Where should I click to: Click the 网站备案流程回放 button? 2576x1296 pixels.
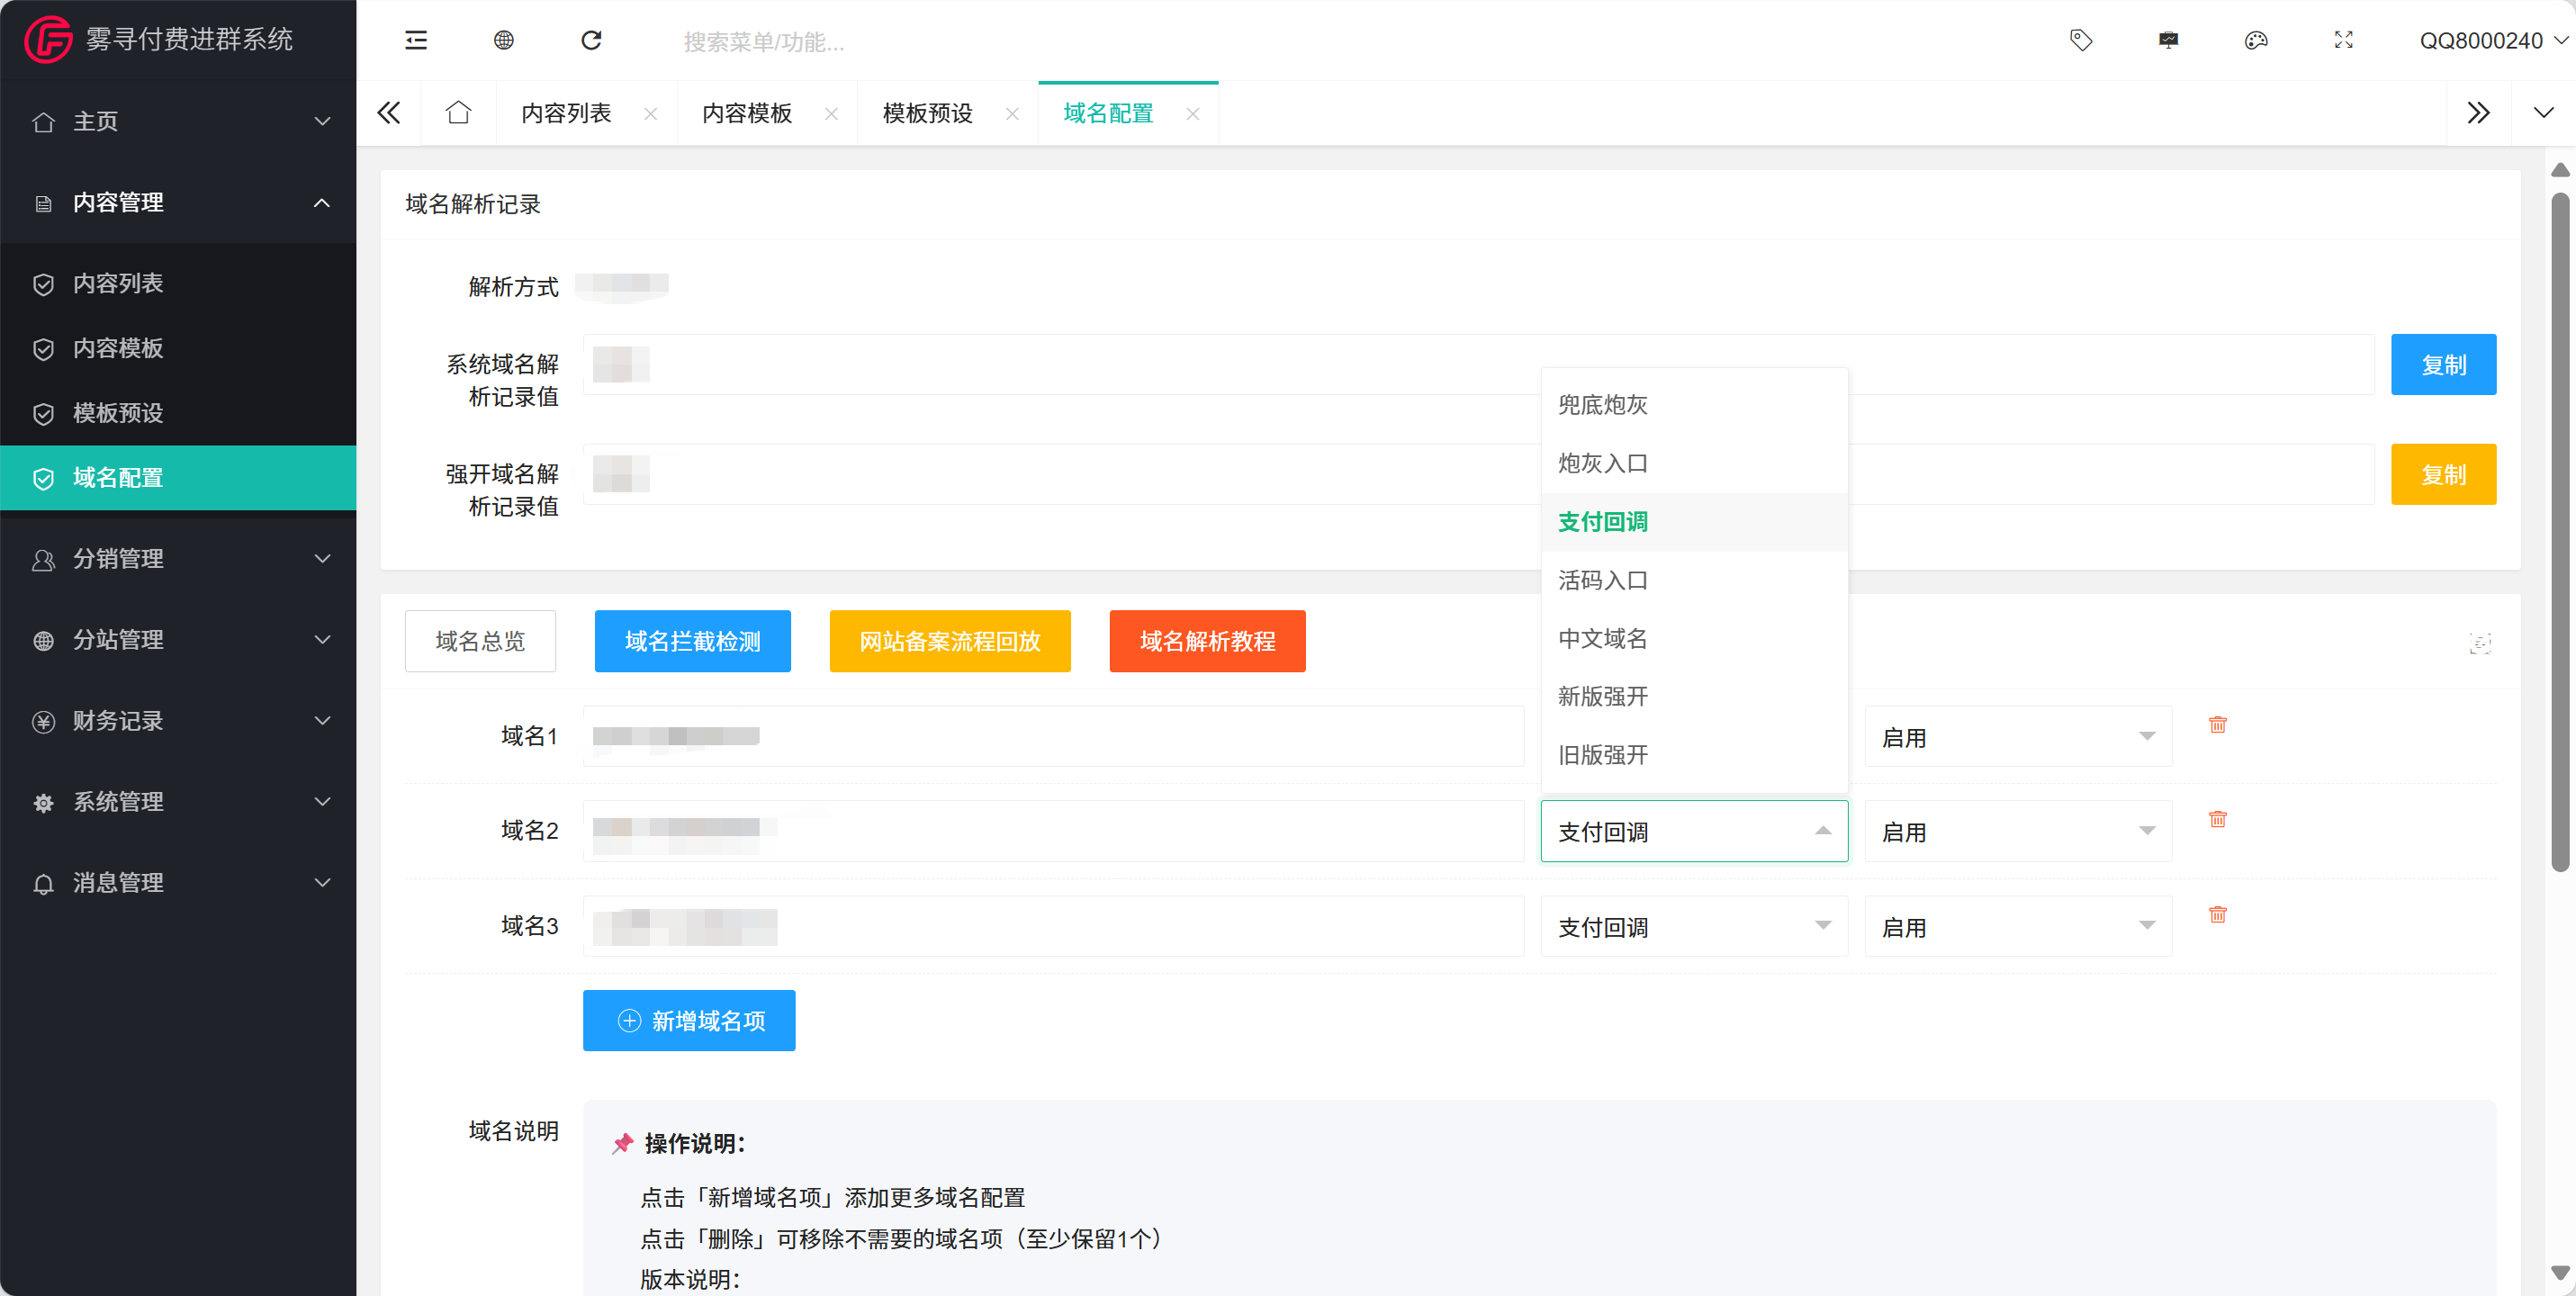(x=950, y=641)
